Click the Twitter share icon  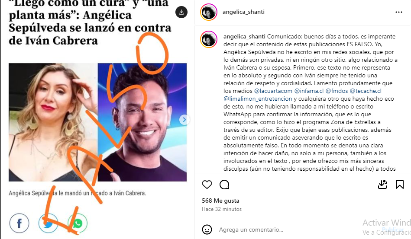point(48,223)
